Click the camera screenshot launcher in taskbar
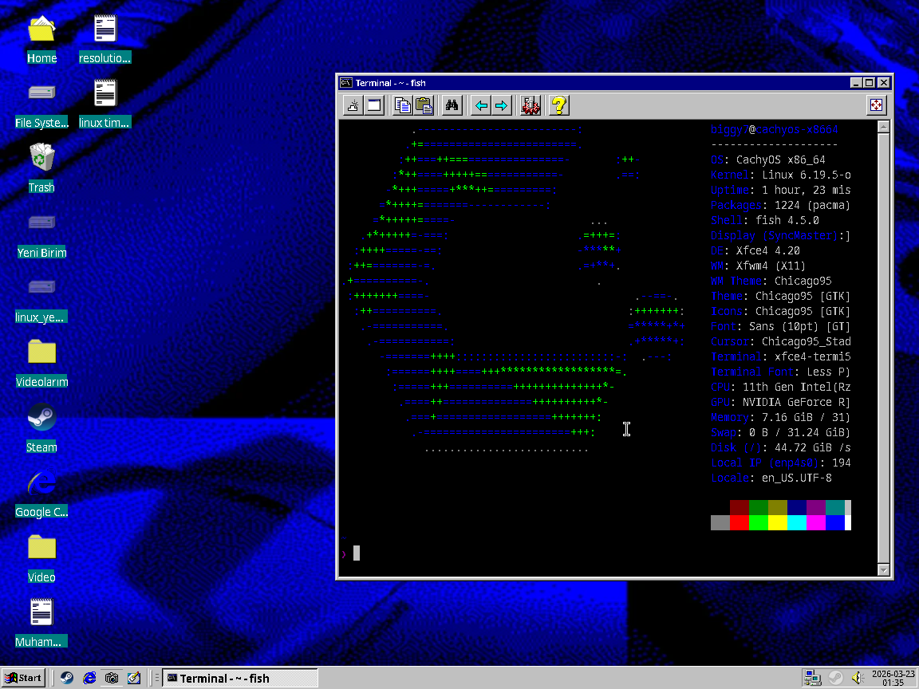 point(112,678)
